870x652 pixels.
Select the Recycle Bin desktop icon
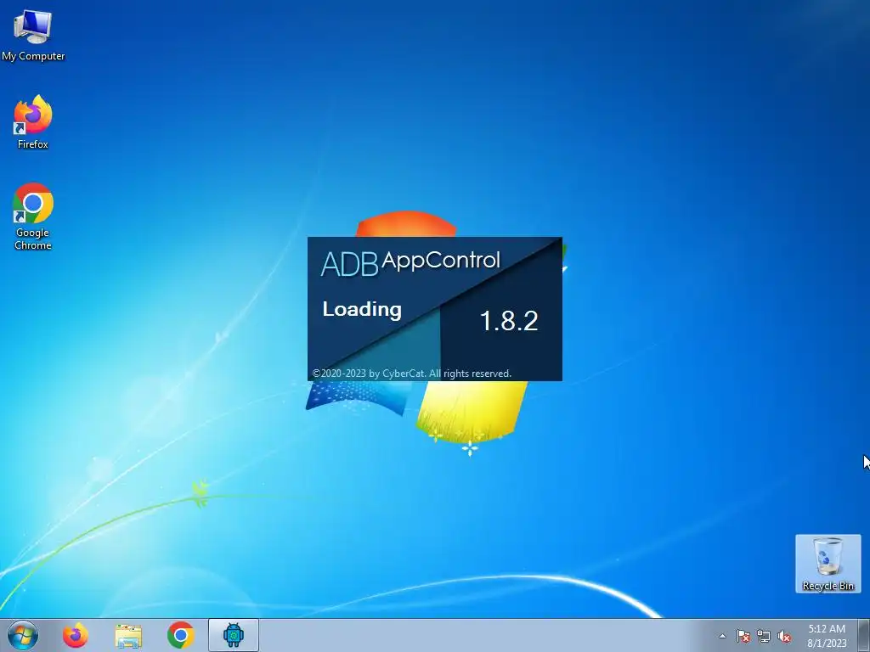pyautogui.click(x=828, y=564)
